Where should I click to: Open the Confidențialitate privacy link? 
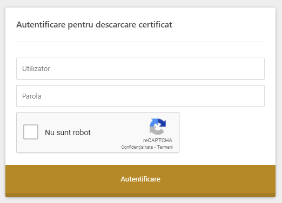point(137,147)
